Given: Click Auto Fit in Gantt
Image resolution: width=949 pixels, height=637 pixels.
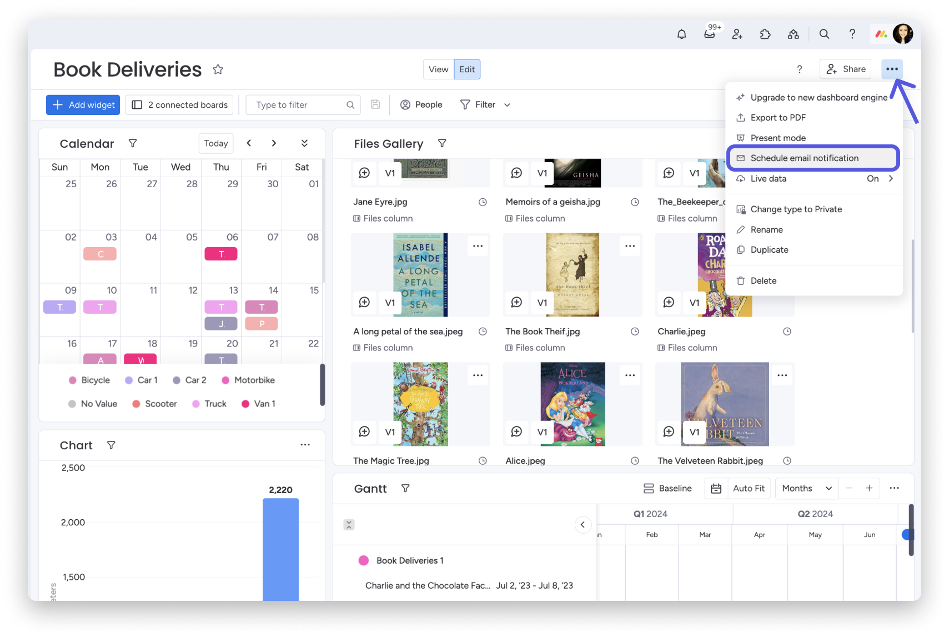Looking at the screenshot, I should pos(749,488).
